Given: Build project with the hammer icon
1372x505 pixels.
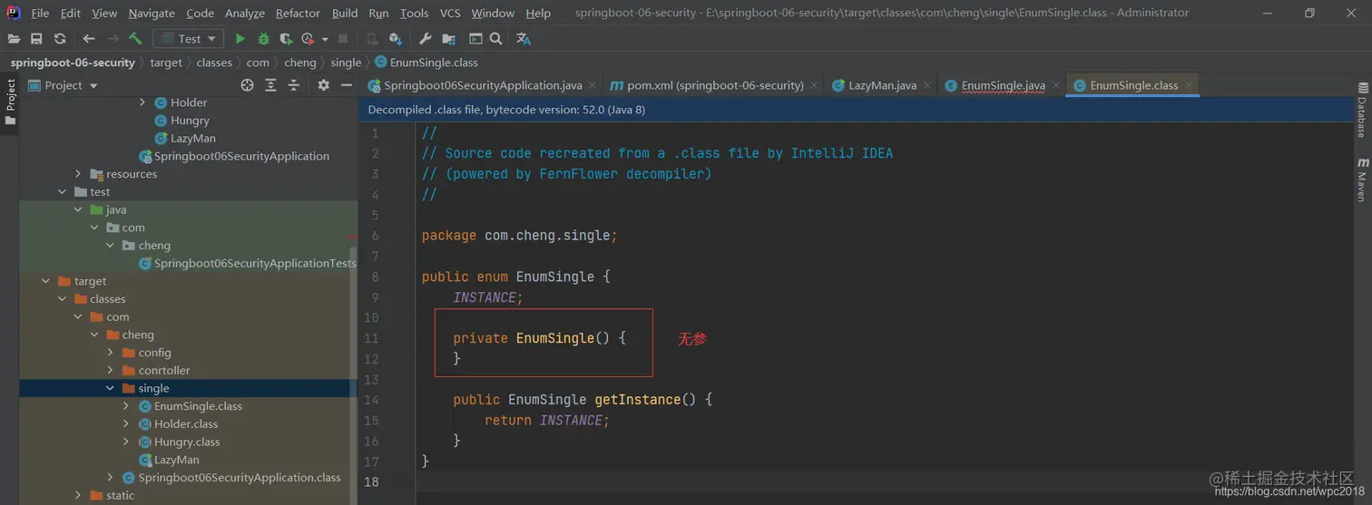Looking at the screenshot, I should pyautogui.click(x=135, y=39).
